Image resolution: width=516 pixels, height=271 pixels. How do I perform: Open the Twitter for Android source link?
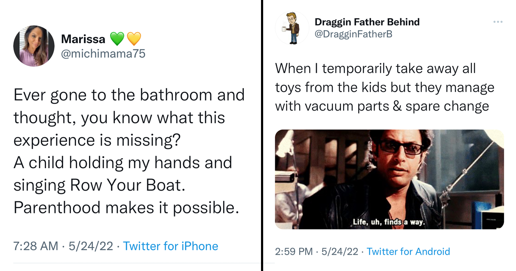click(408, 251)
